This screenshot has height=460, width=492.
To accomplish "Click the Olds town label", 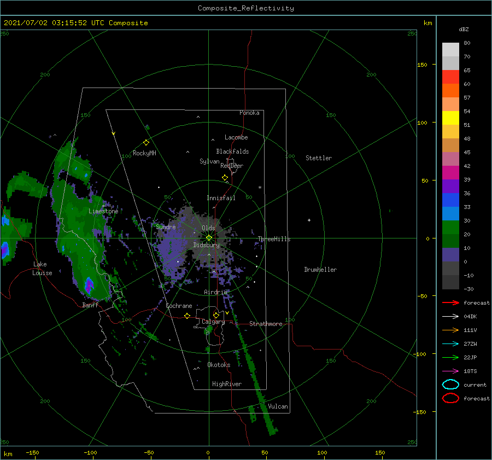I will click(x=208, y=228).
